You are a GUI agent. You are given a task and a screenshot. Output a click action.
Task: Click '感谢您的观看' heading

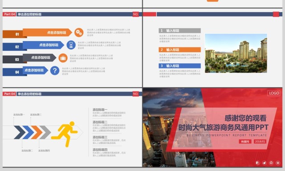pos(245,118)
